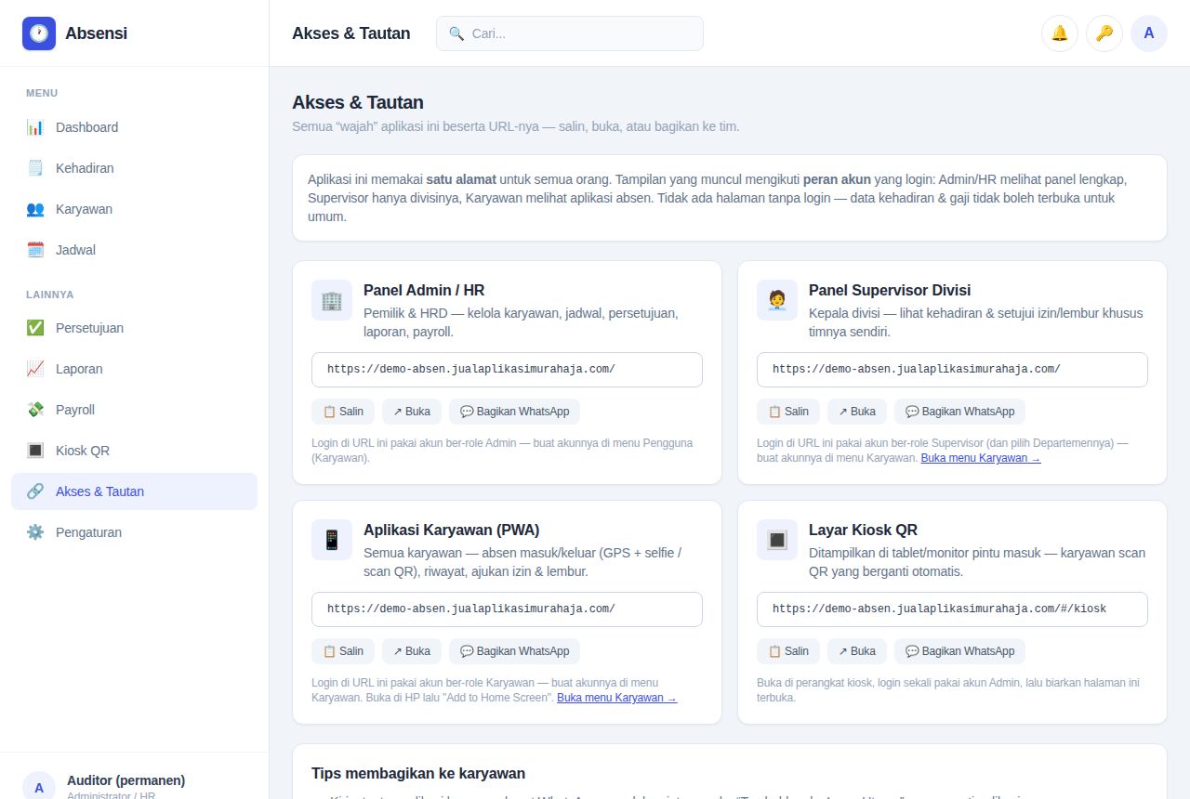Follow Buka menu Karyawan link in Supervisor card

(x=981, y=458)
